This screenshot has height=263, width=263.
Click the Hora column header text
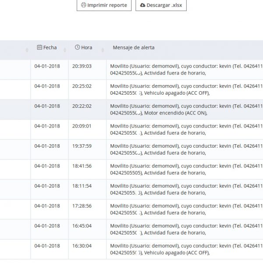86,47
